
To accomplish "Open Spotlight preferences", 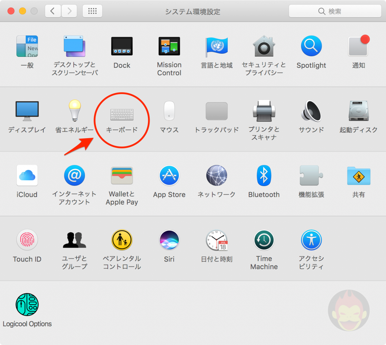I will (x=311, y=46).
